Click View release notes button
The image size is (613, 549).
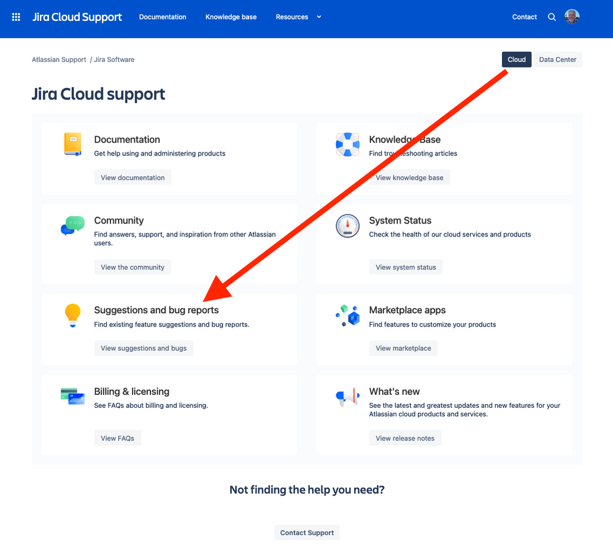[x=405, y=438]
